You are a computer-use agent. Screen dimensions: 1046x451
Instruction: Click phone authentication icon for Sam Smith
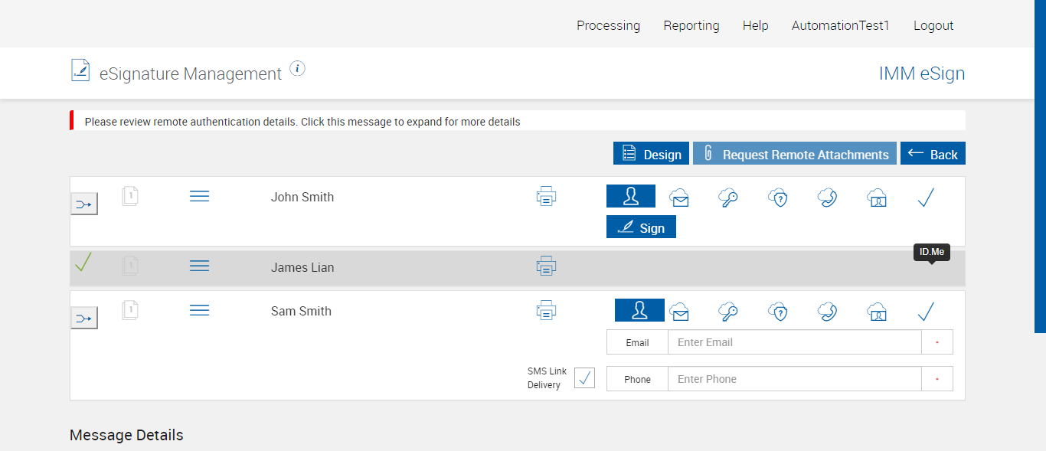click(827, 312)
